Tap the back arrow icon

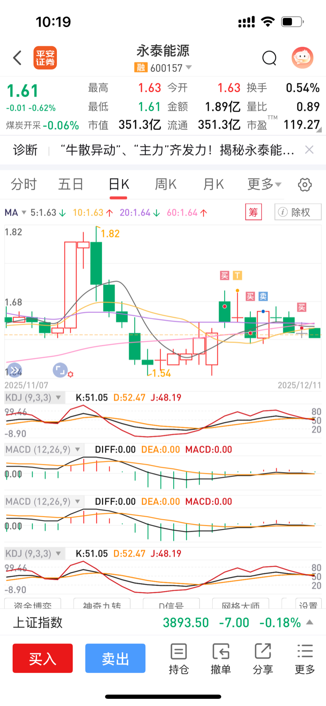click(x=17, y=58)
